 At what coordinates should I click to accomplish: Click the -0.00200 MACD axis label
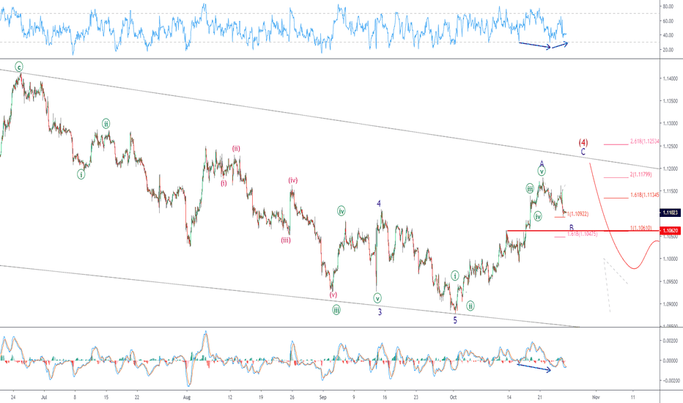[670, 381]
